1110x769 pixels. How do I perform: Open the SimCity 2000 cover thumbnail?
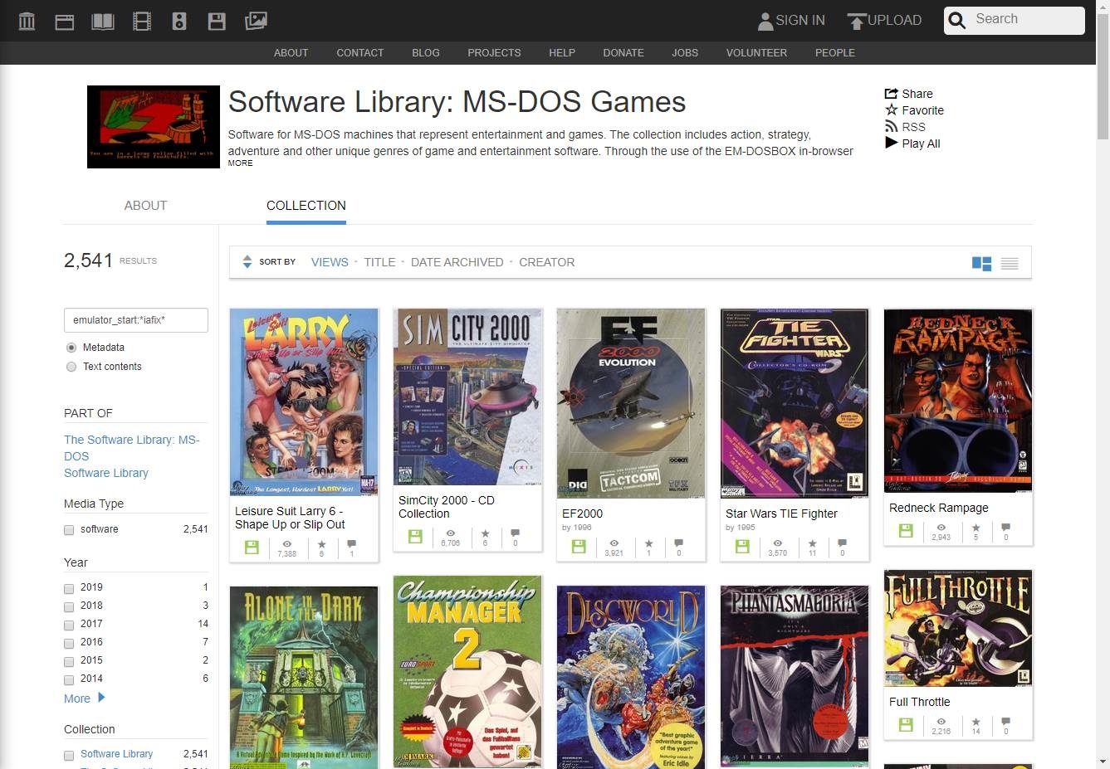(468, 397)
